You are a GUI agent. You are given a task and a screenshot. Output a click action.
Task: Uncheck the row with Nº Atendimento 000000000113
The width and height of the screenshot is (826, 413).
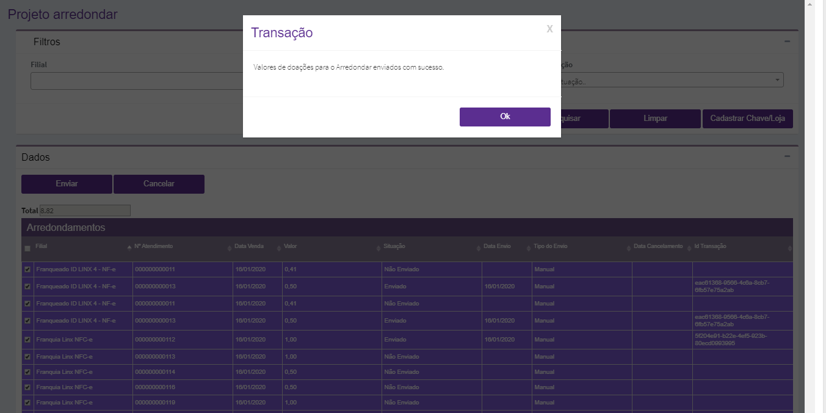(x=27, y=357)
